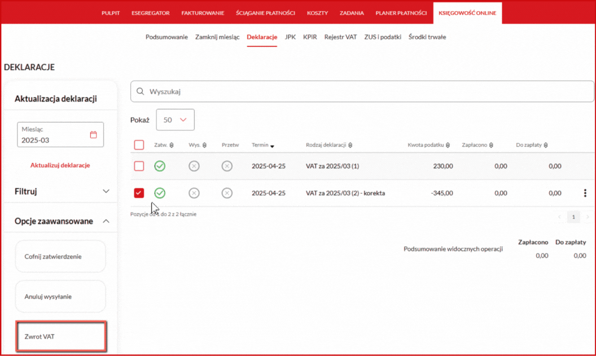The height and width of the screenshot is (356, 596).
Task: Switch to Zamknij miesiąc tab
Action: (x=217, y=37)
